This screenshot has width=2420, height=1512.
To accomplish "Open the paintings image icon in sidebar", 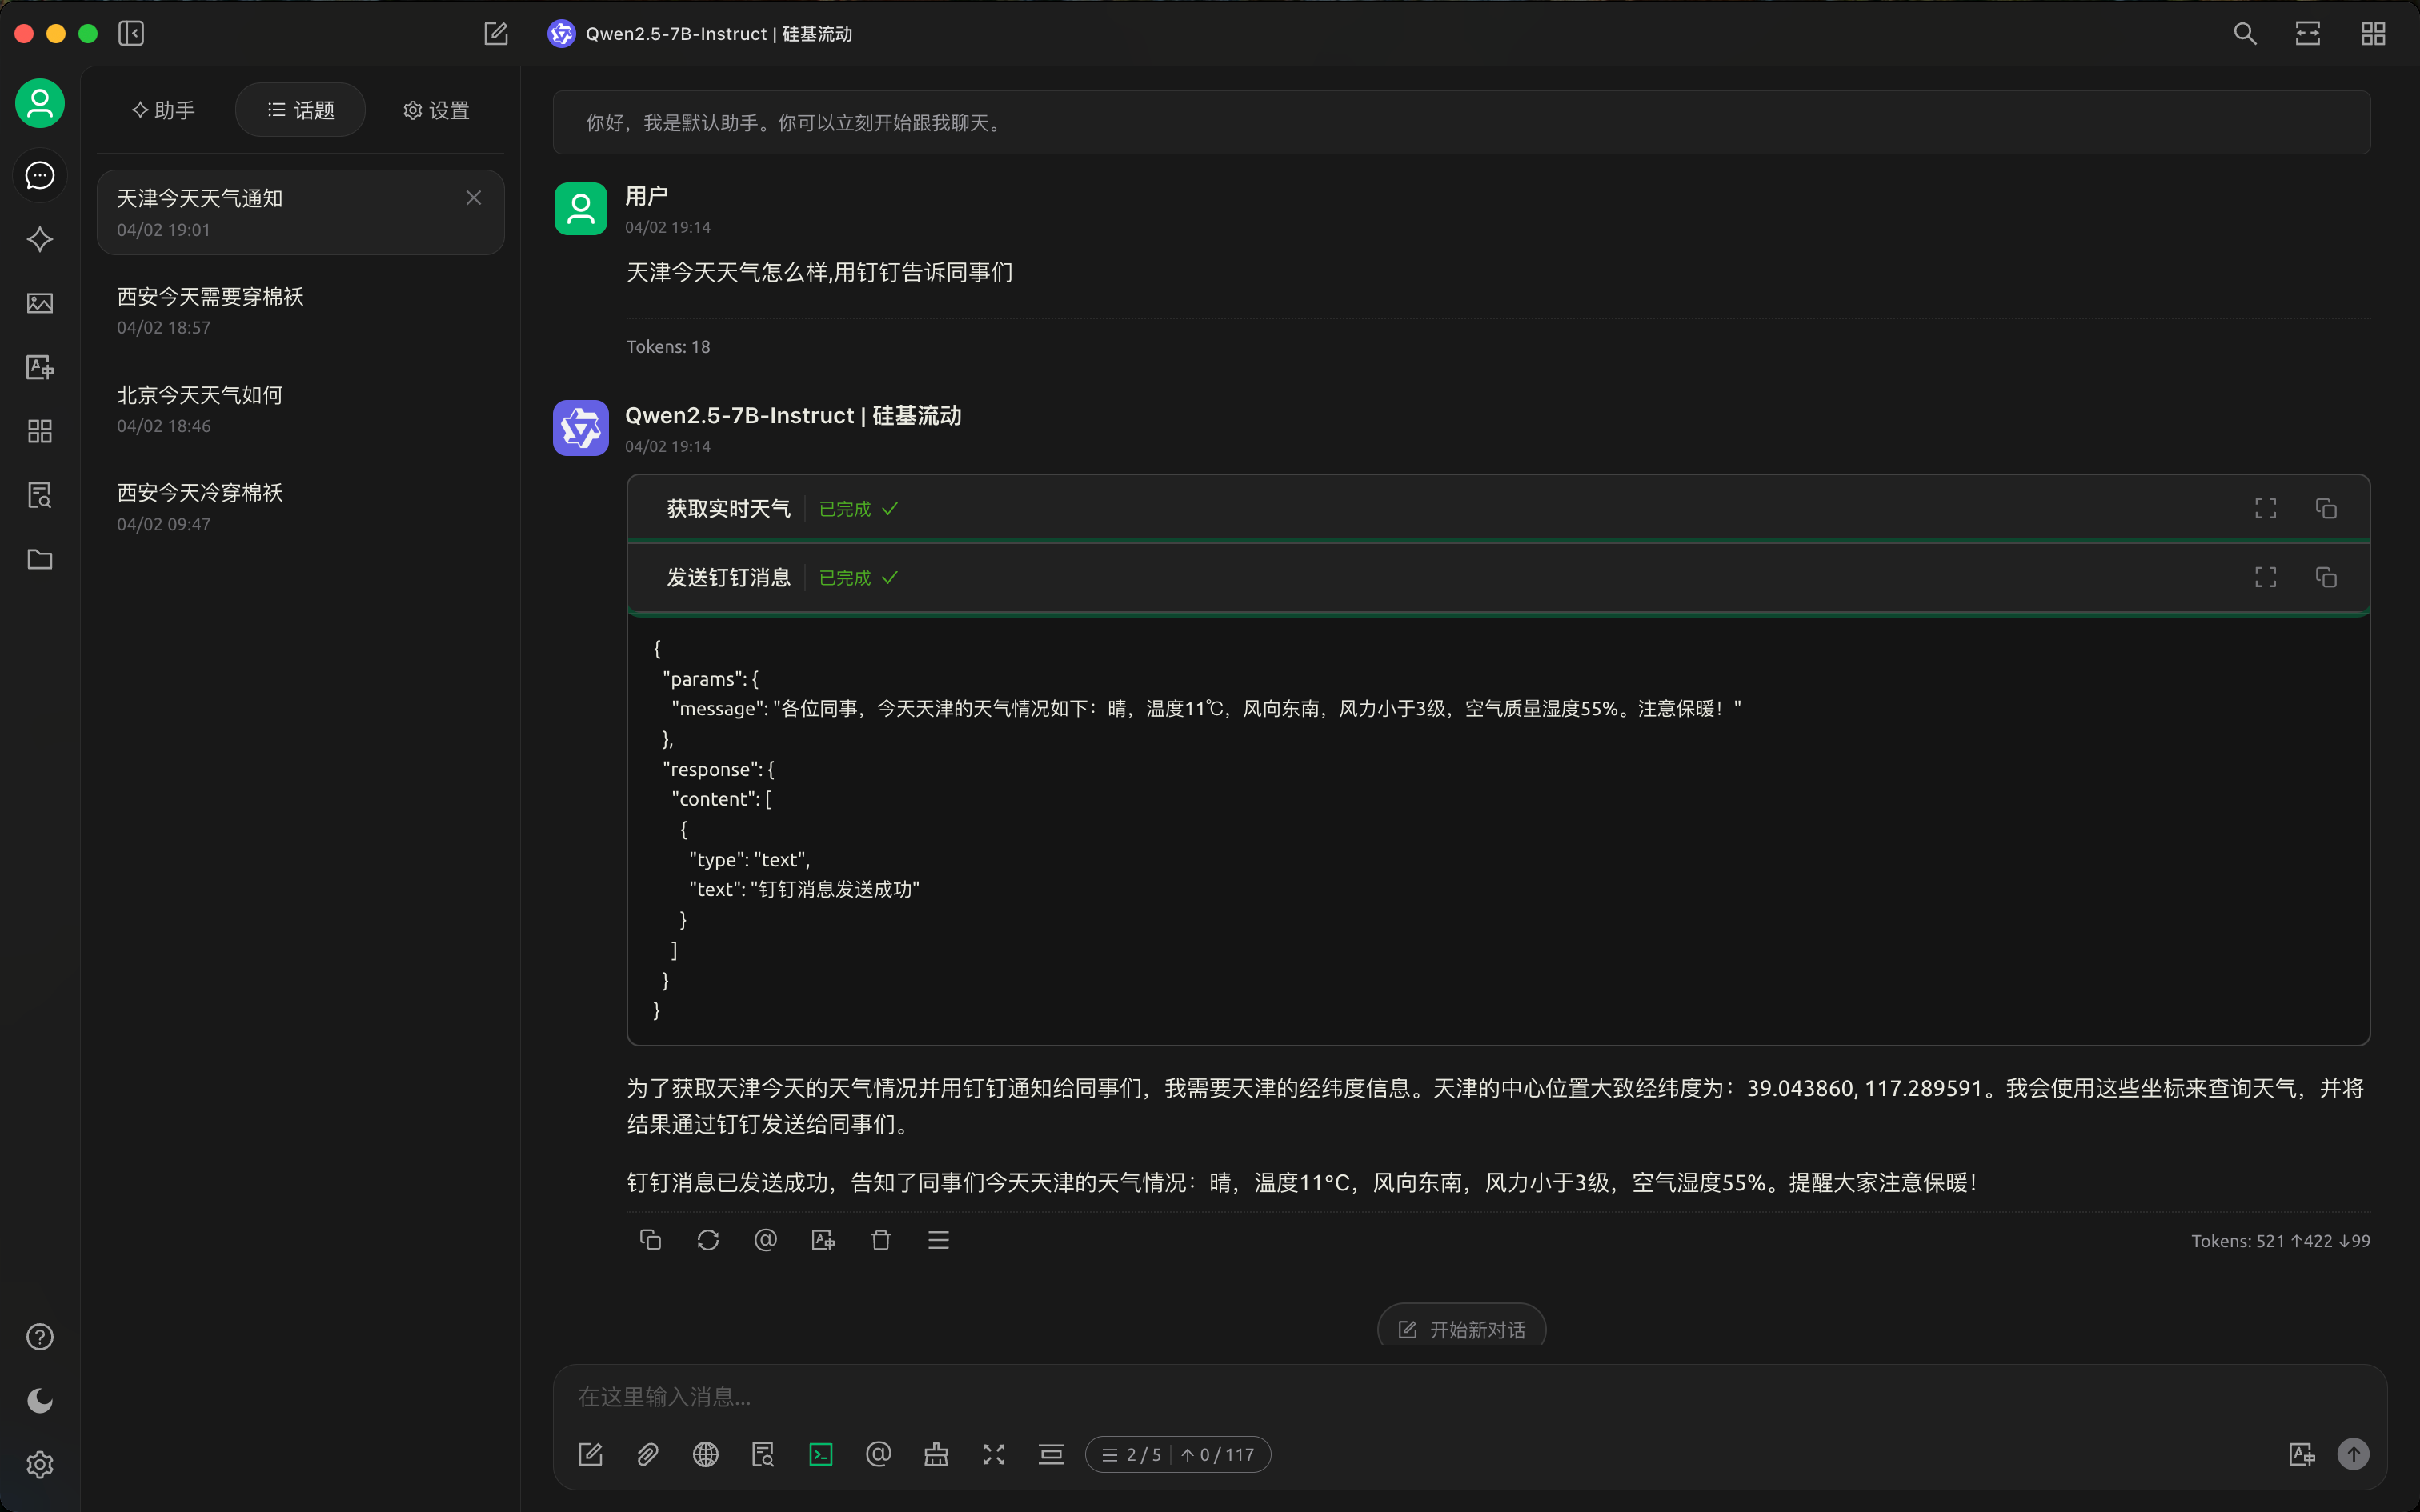I will point(40,303).
